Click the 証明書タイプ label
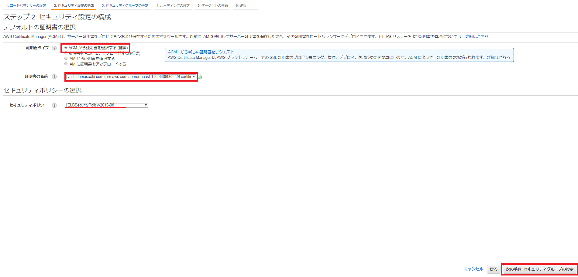This screenshot has height=277, width=578. tap(37, 48)
